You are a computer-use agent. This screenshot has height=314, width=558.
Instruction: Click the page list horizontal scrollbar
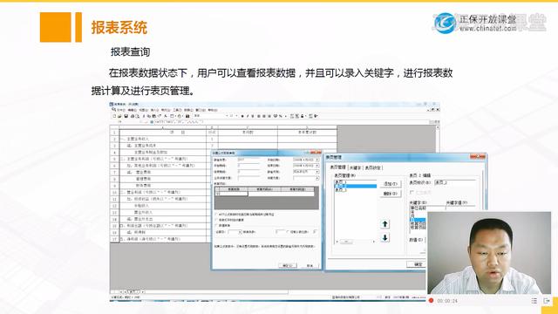355,242
